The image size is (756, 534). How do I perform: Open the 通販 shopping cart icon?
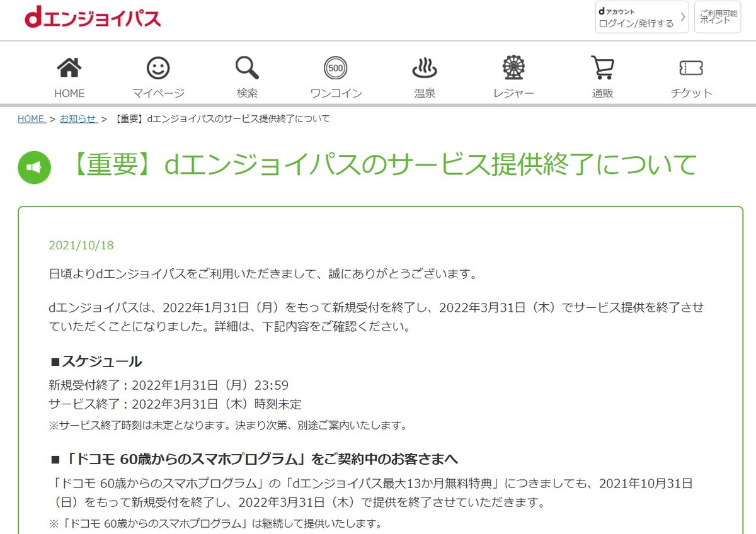click(602, 68)
